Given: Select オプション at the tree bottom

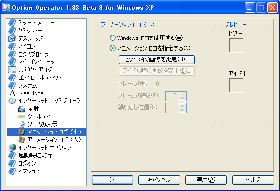Looking at the screenshot, I should pyautogui.click(x=29, y=171).
